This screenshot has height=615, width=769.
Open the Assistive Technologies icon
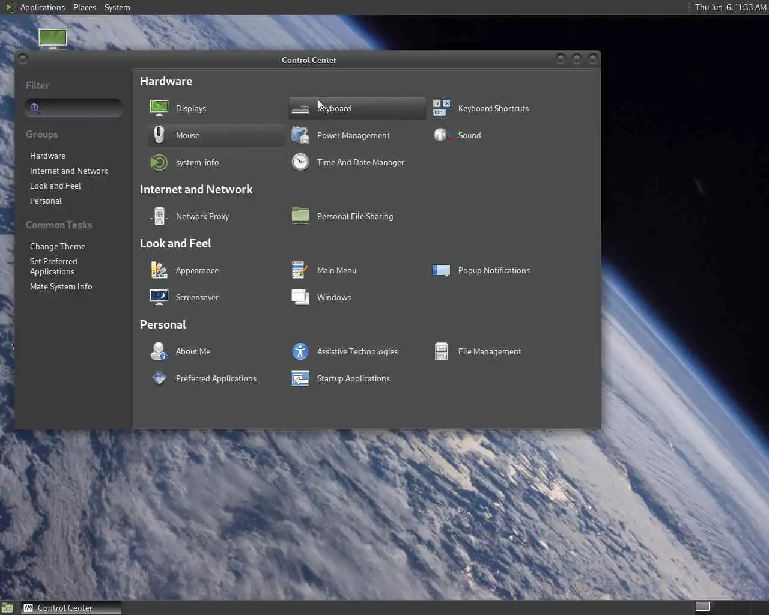point(300,351)
